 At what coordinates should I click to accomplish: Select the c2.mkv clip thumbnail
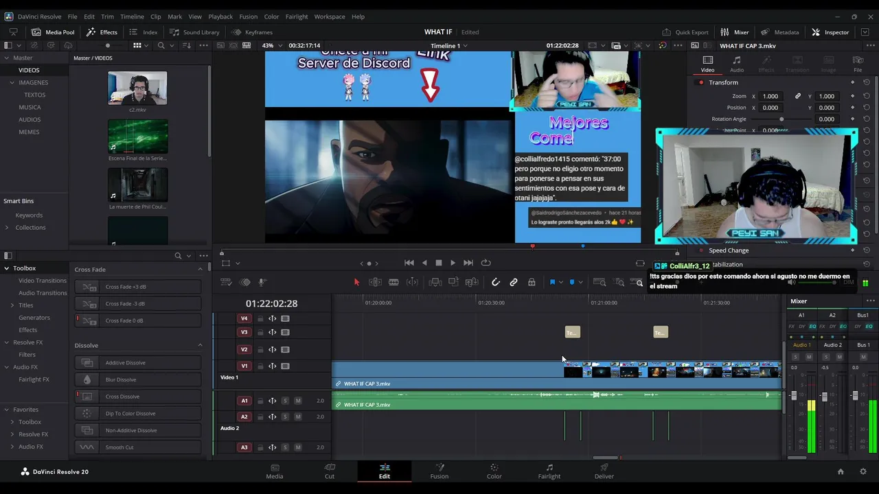[x=137, y=88]
